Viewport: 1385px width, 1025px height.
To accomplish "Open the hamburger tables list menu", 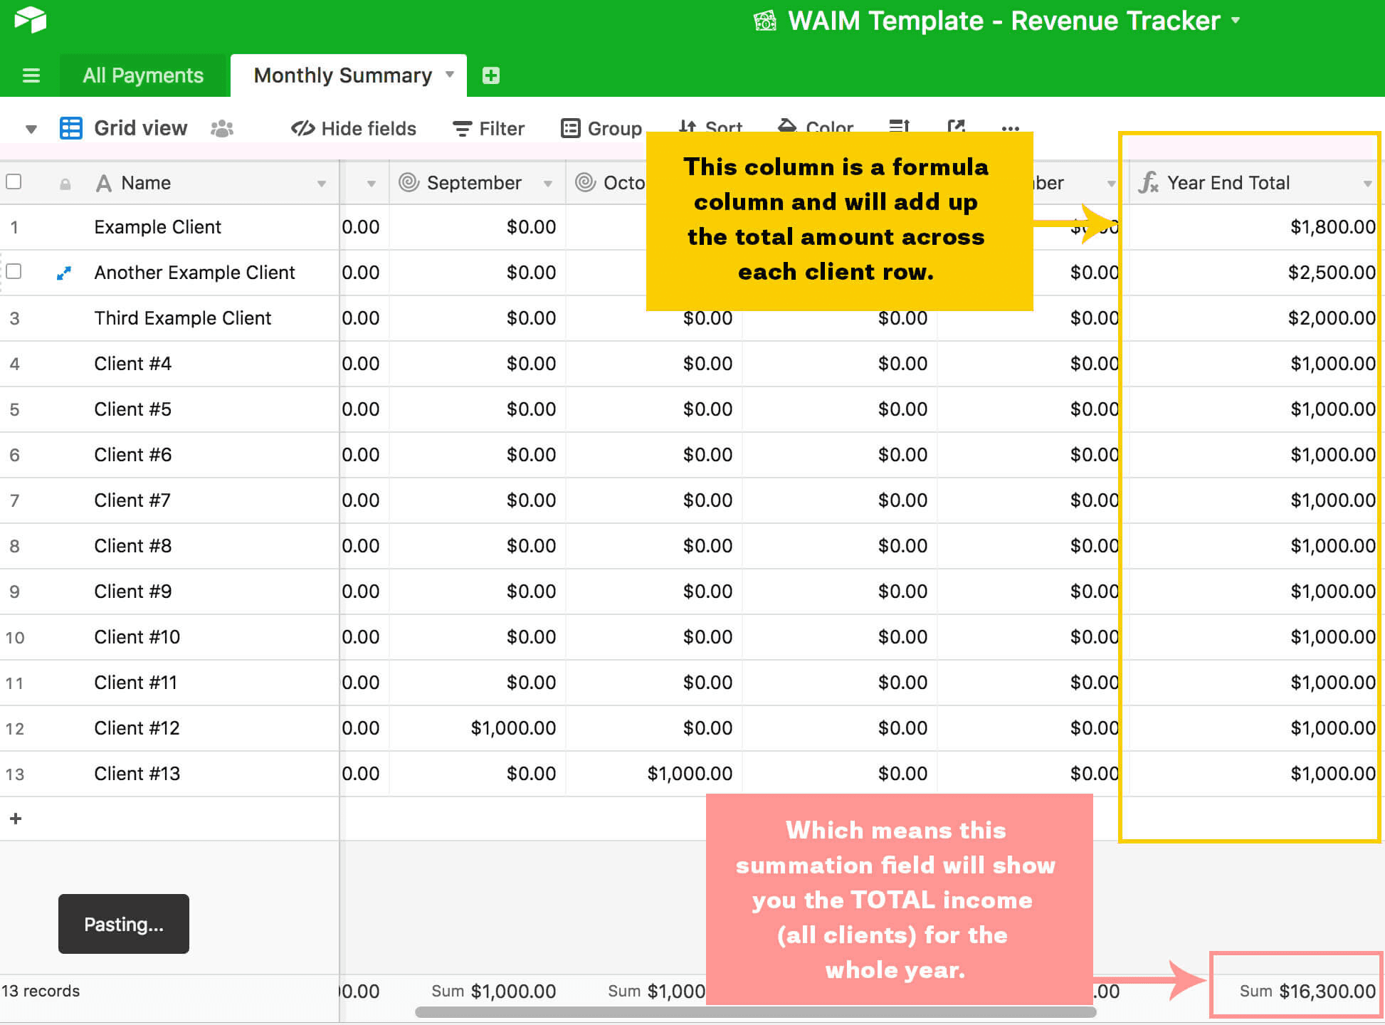I will tap(31, 75).
